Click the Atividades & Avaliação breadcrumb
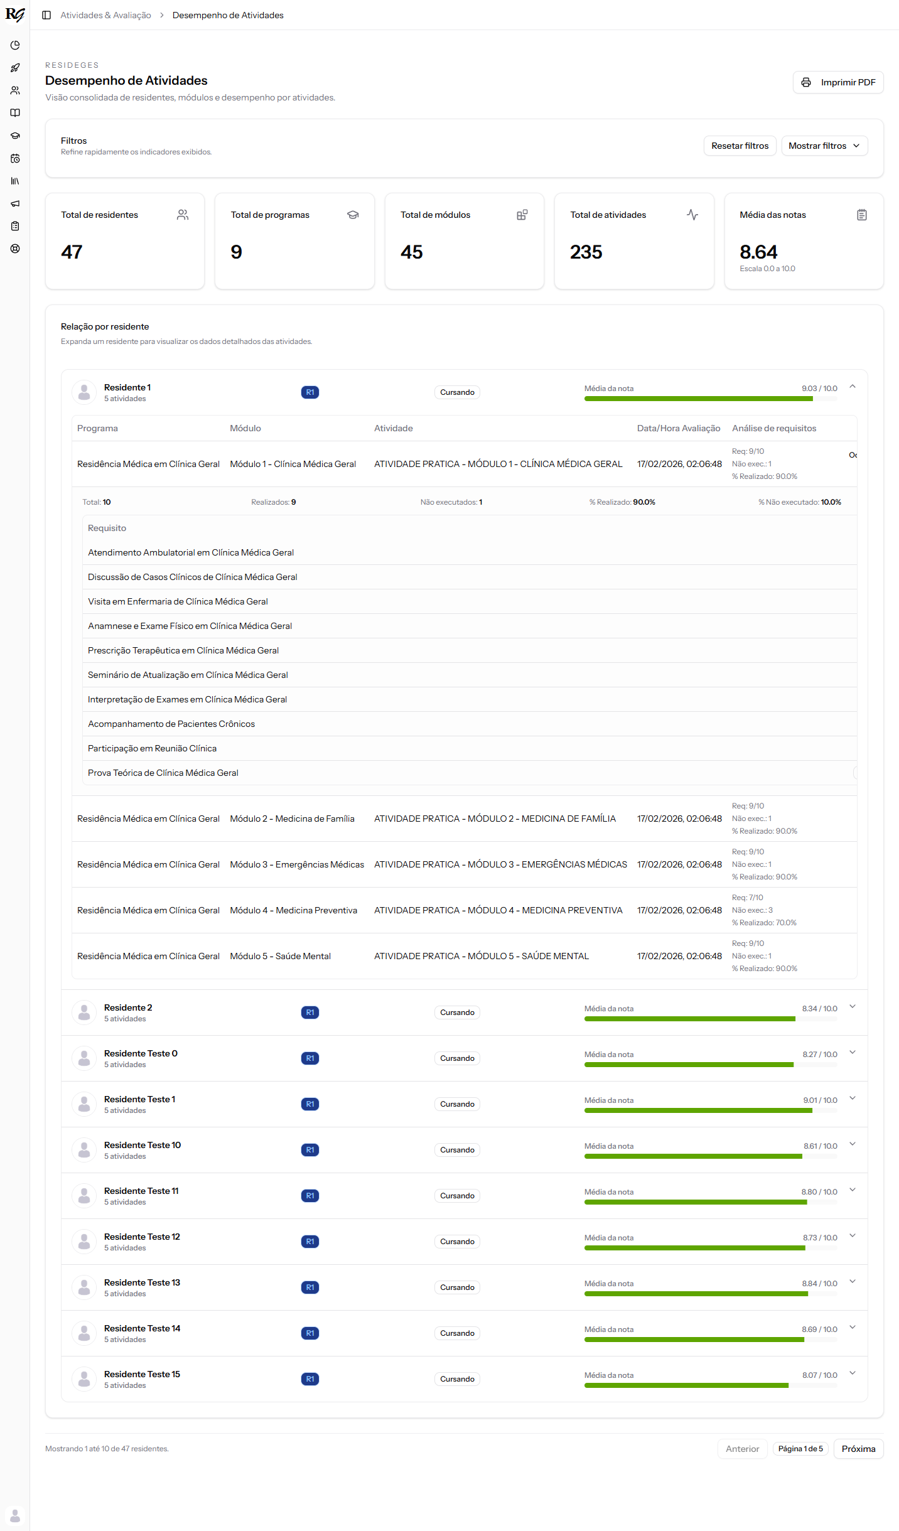Viewport: 899px width, 1531px height. (105, 15)
